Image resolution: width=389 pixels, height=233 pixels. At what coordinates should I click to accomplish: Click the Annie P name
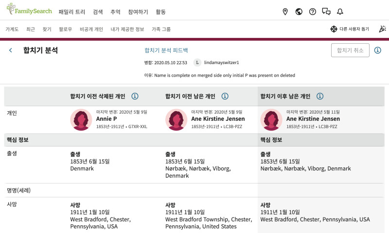point(106,119)
